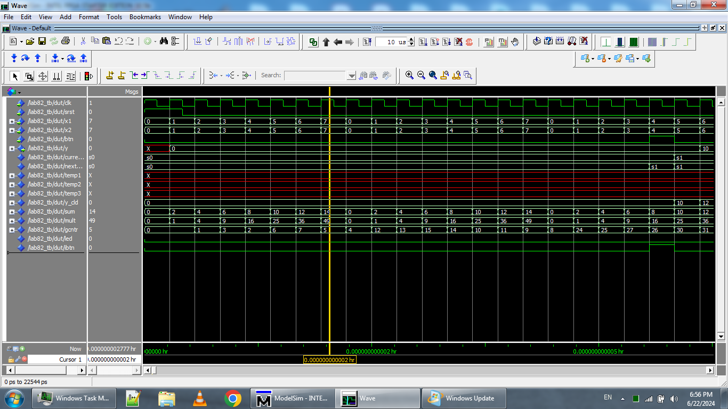Viewport: 728px width, 409px height.
Task: Click the waveform horizontal scrollbar right arrow
Action: point(709,370)
